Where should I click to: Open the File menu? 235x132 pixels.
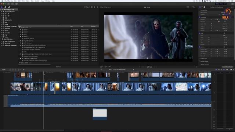[15, 1]
